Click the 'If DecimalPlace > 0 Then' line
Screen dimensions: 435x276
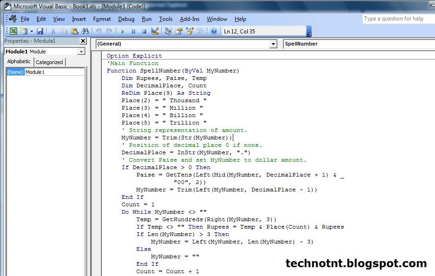[x=166, y=167]
